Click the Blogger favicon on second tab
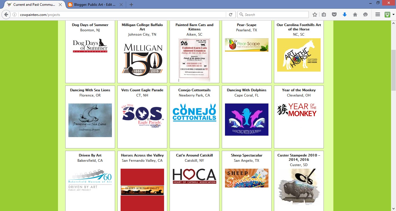396x211 pixels. 70,5
